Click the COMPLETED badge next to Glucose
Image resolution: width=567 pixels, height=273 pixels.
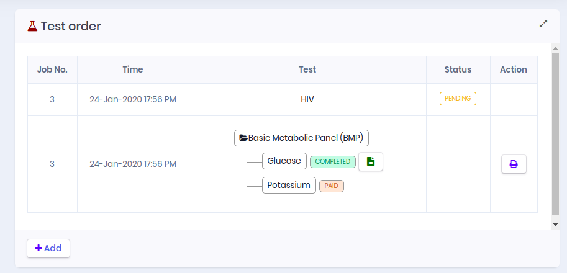click(x=333, y=161)
